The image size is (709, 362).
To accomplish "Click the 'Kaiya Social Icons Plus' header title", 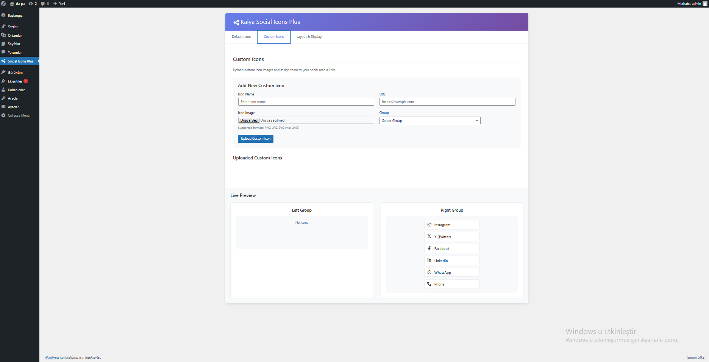I will click(270, 22).
